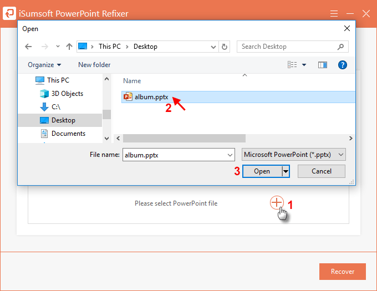
Task: Open the hamburger menu in Refixer title bar
Action: tap(334, 13)
